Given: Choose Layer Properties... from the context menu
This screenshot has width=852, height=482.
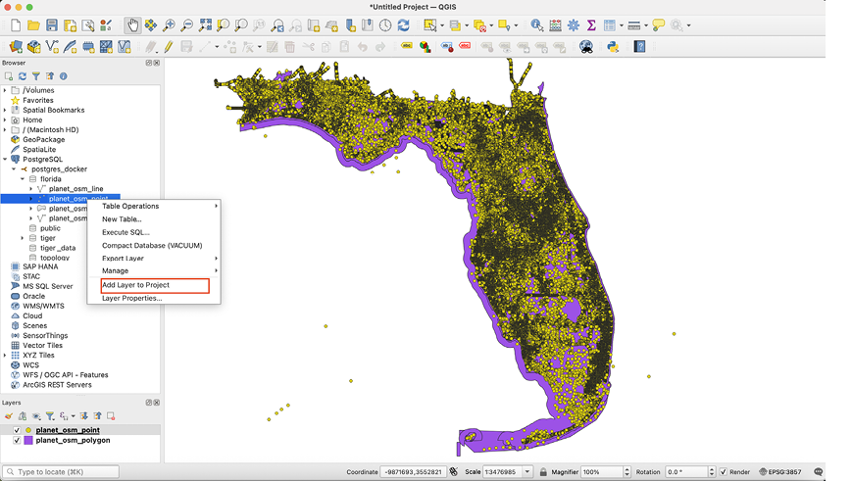Looking at the screenshot, I should point(154,298).
